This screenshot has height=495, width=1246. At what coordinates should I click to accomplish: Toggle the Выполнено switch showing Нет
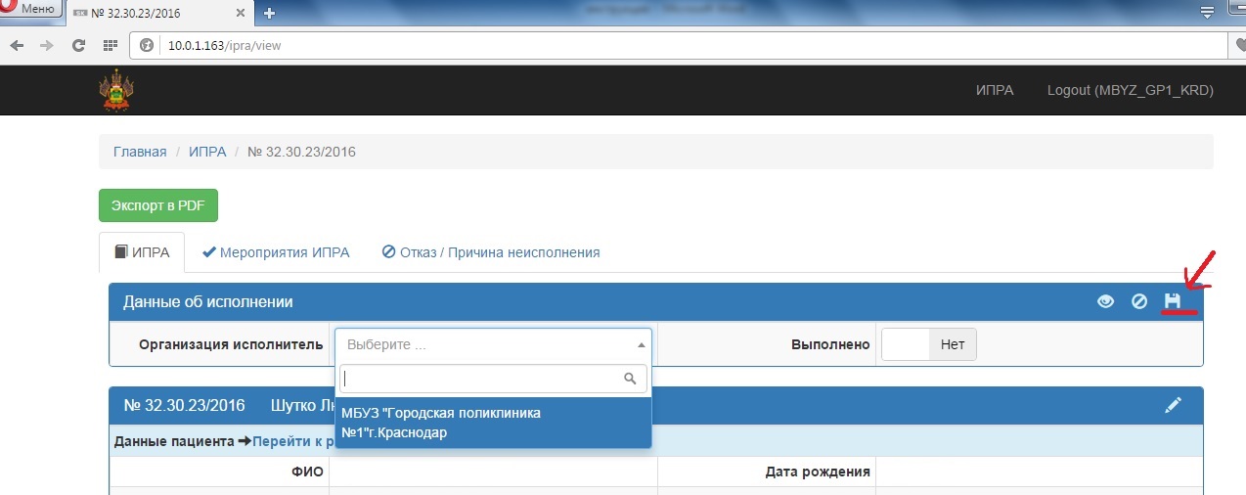click(929, 344)
